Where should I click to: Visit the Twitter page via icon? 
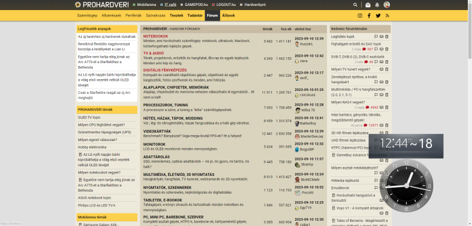378,16
